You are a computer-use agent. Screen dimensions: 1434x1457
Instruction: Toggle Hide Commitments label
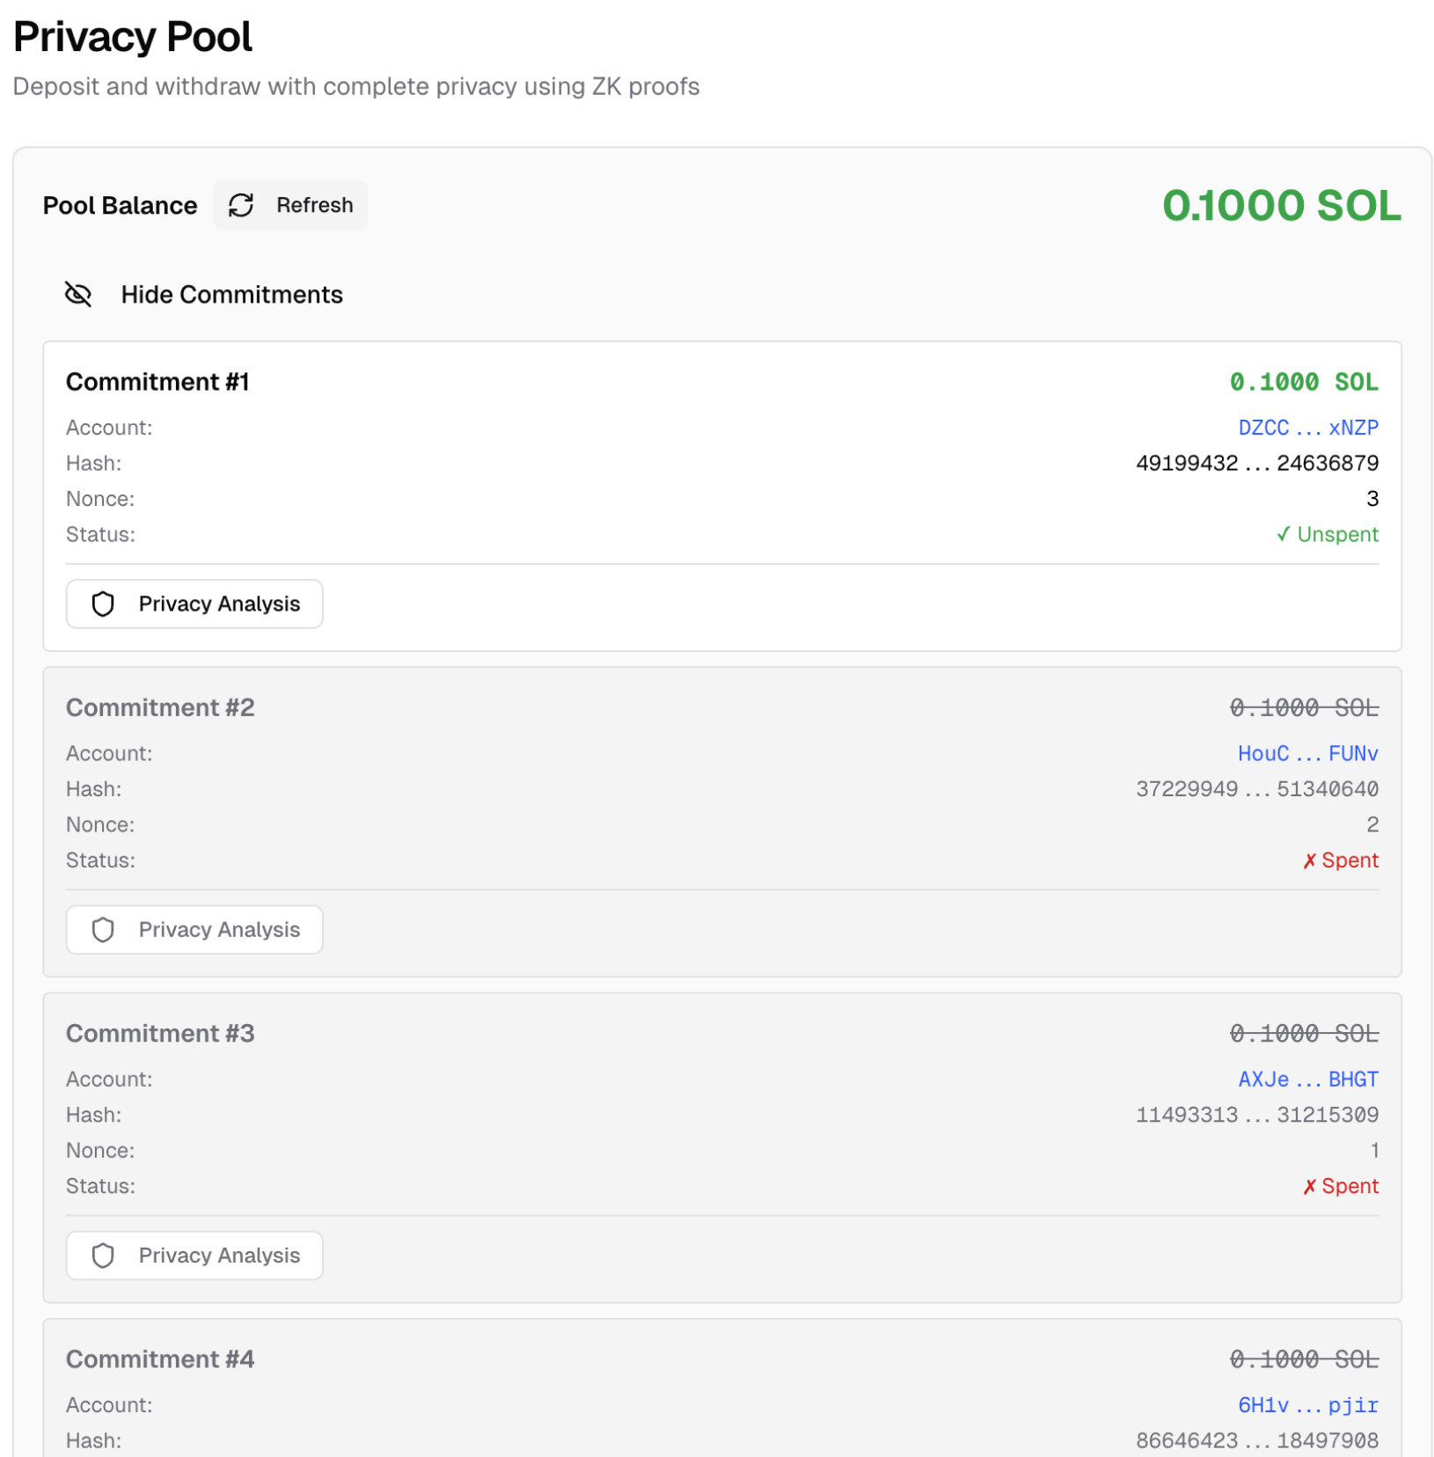point(231,294)
